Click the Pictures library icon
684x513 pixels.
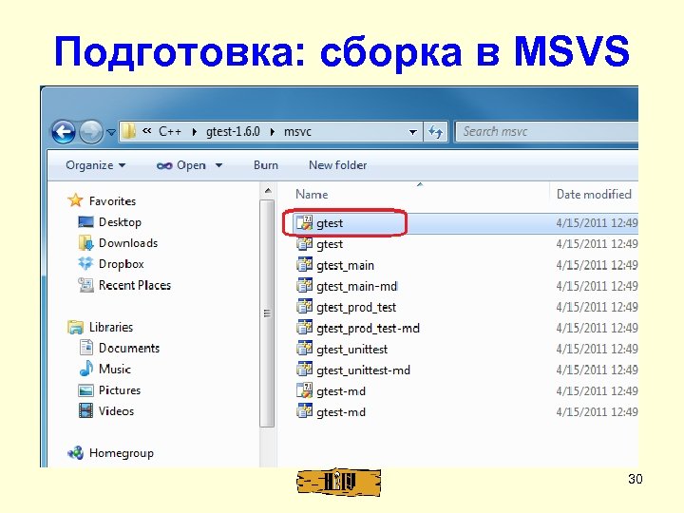pos(85,390)
